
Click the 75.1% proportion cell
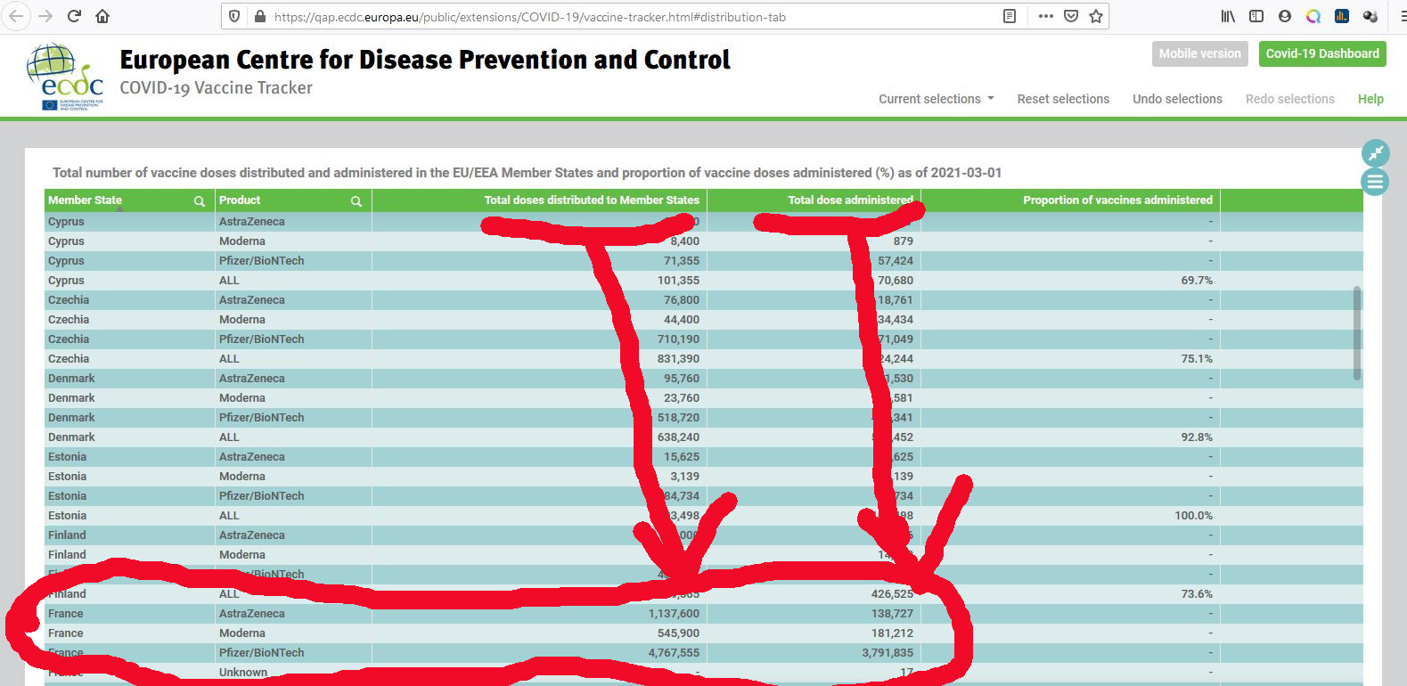click(x=1197, y=359)
